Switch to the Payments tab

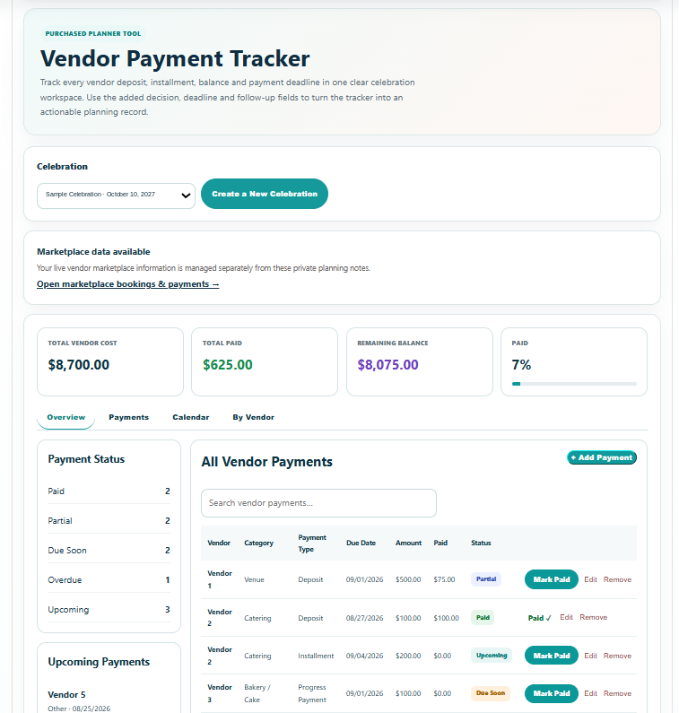128,417
